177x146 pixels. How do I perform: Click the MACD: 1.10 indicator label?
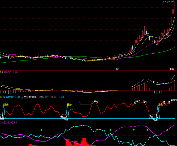[x=11, y=72]
